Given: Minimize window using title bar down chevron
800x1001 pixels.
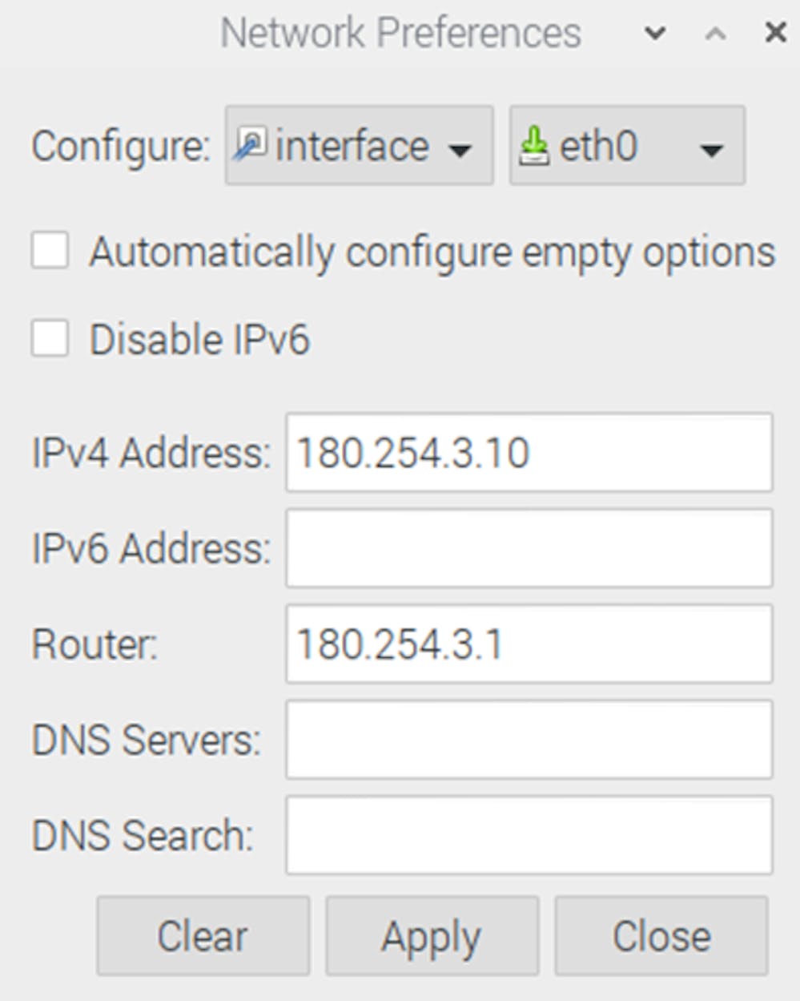Looking at the screenshot, I should (655, 33).
